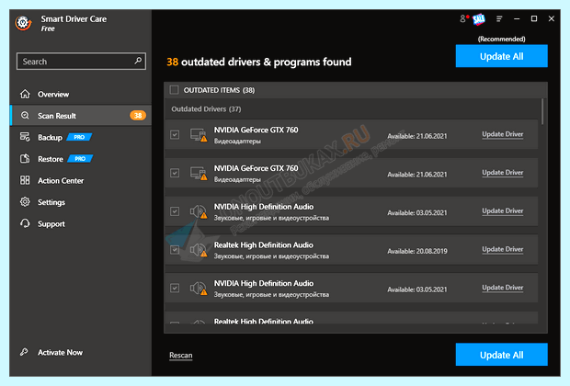Image resolution: width=570 pixels, height=386 pixels.
Task: Select the Scan Result menu item
Action: (x=81, y=116)
